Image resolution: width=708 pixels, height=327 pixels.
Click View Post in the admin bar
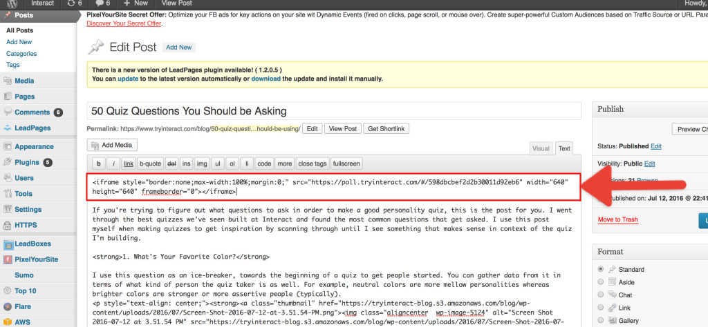click(x=175, y=3)
